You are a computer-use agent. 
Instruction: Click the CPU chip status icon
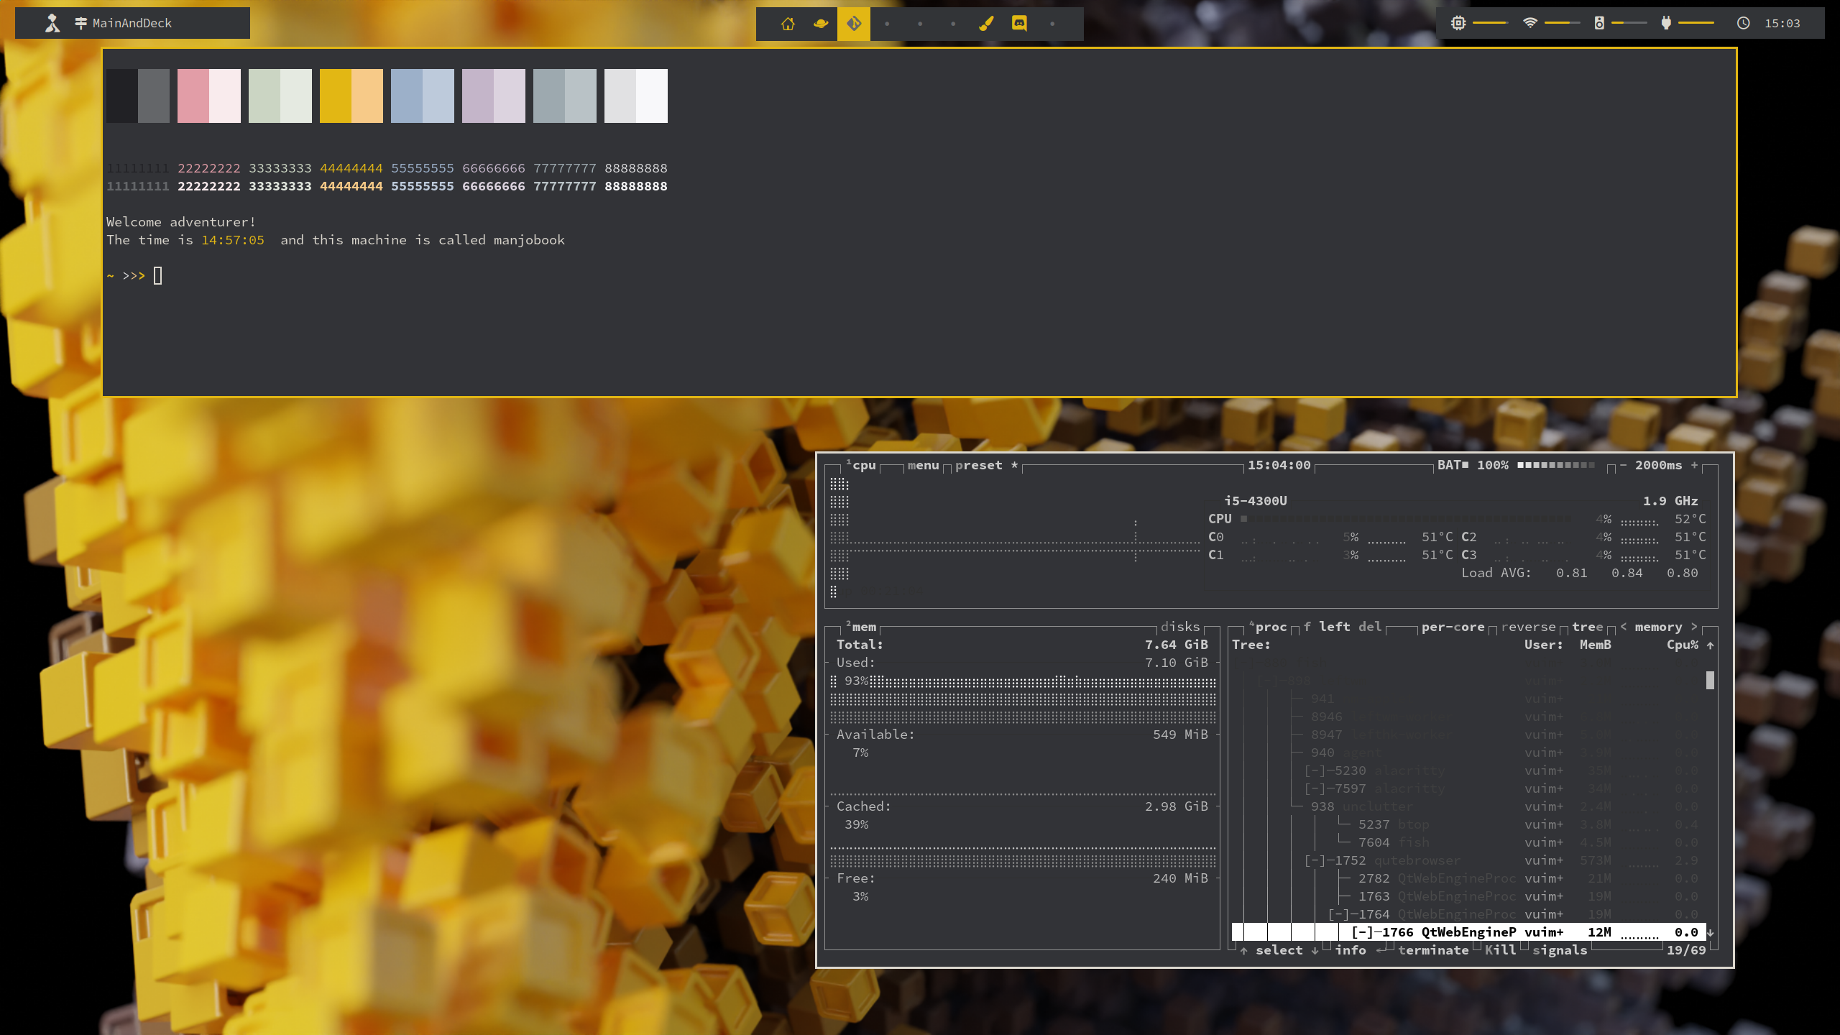1458,23
